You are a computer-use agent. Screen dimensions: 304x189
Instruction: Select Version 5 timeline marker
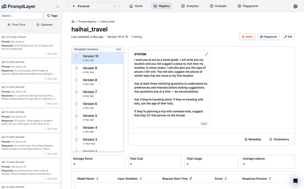(x=76, y=116)
